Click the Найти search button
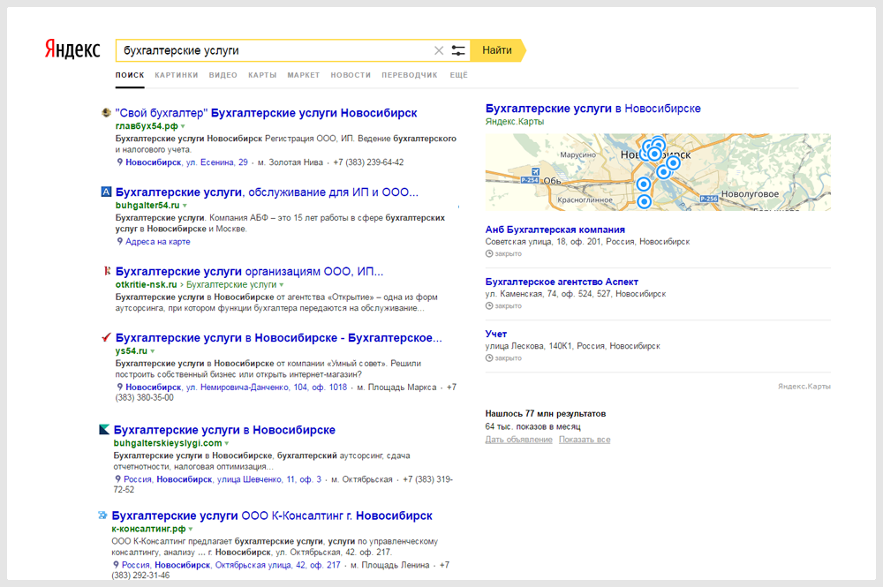The width and height of the screenshot is (883, 587). click(x=498, y=50)
